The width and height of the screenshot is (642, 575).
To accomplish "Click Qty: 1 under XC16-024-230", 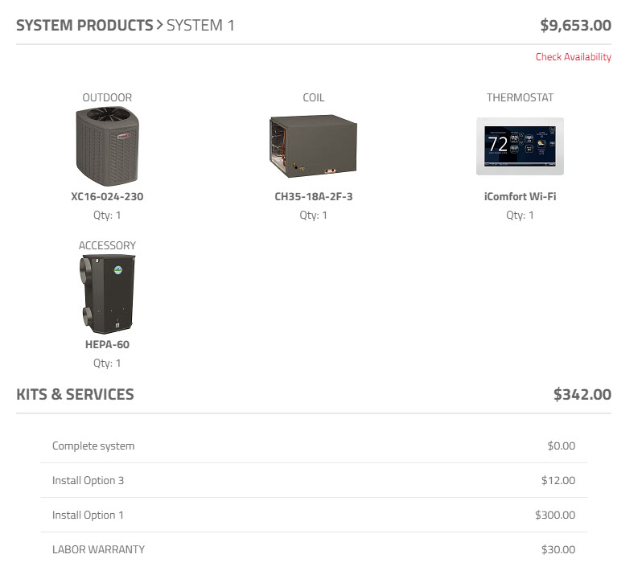I will click(107, 216).
